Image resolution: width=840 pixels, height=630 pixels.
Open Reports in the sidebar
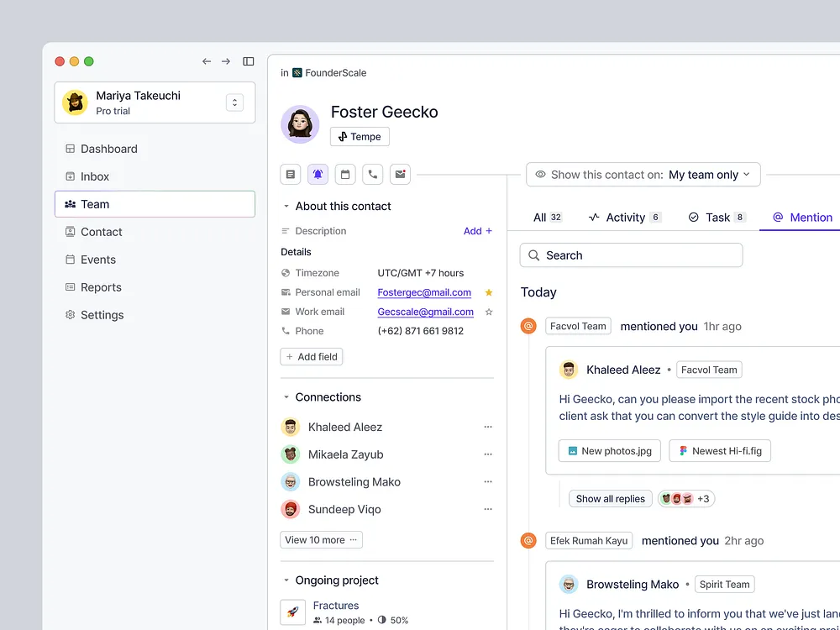(x=155, y=287)
